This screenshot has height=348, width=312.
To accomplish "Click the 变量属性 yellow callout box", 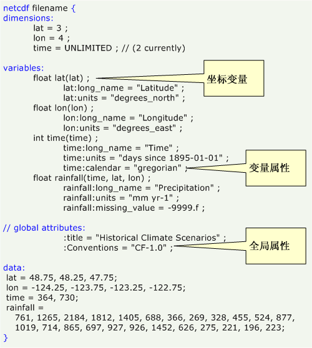I will pyautogui.click(x=276, y=168).
